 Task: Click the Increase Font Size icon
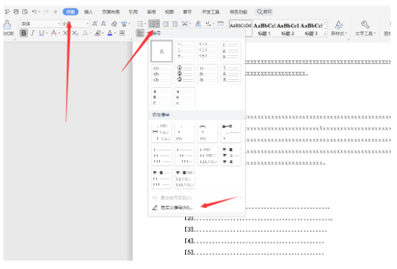(95, 24)
